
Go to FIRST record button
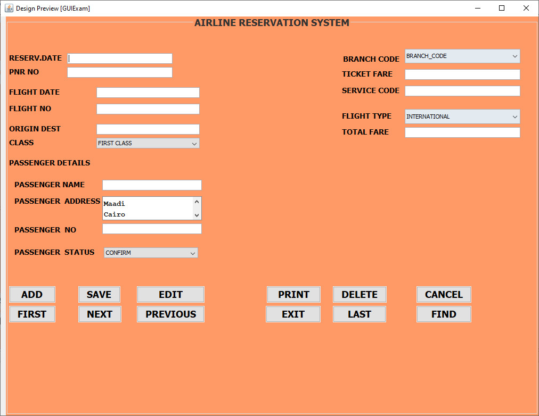pyautogui.click(x=32, y=314)
